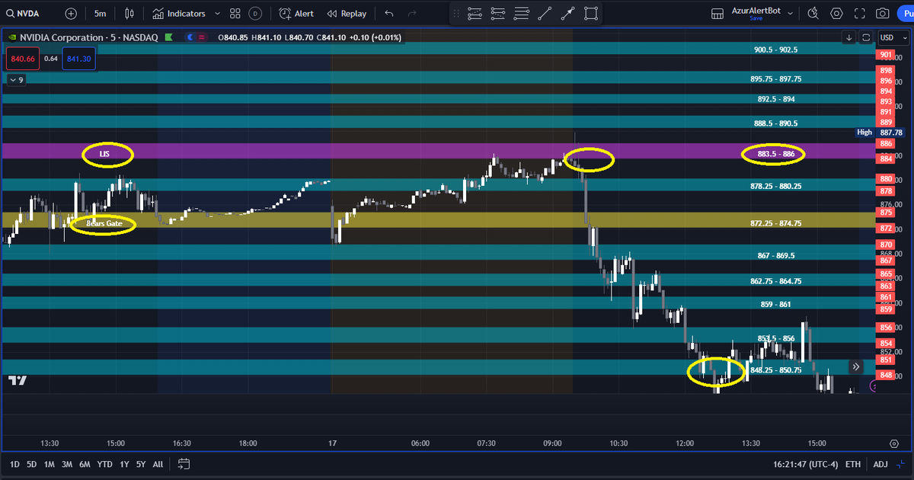Select the rectangle drawing tool
Viewport: 914px width, 480px height.
click(591, 13)
